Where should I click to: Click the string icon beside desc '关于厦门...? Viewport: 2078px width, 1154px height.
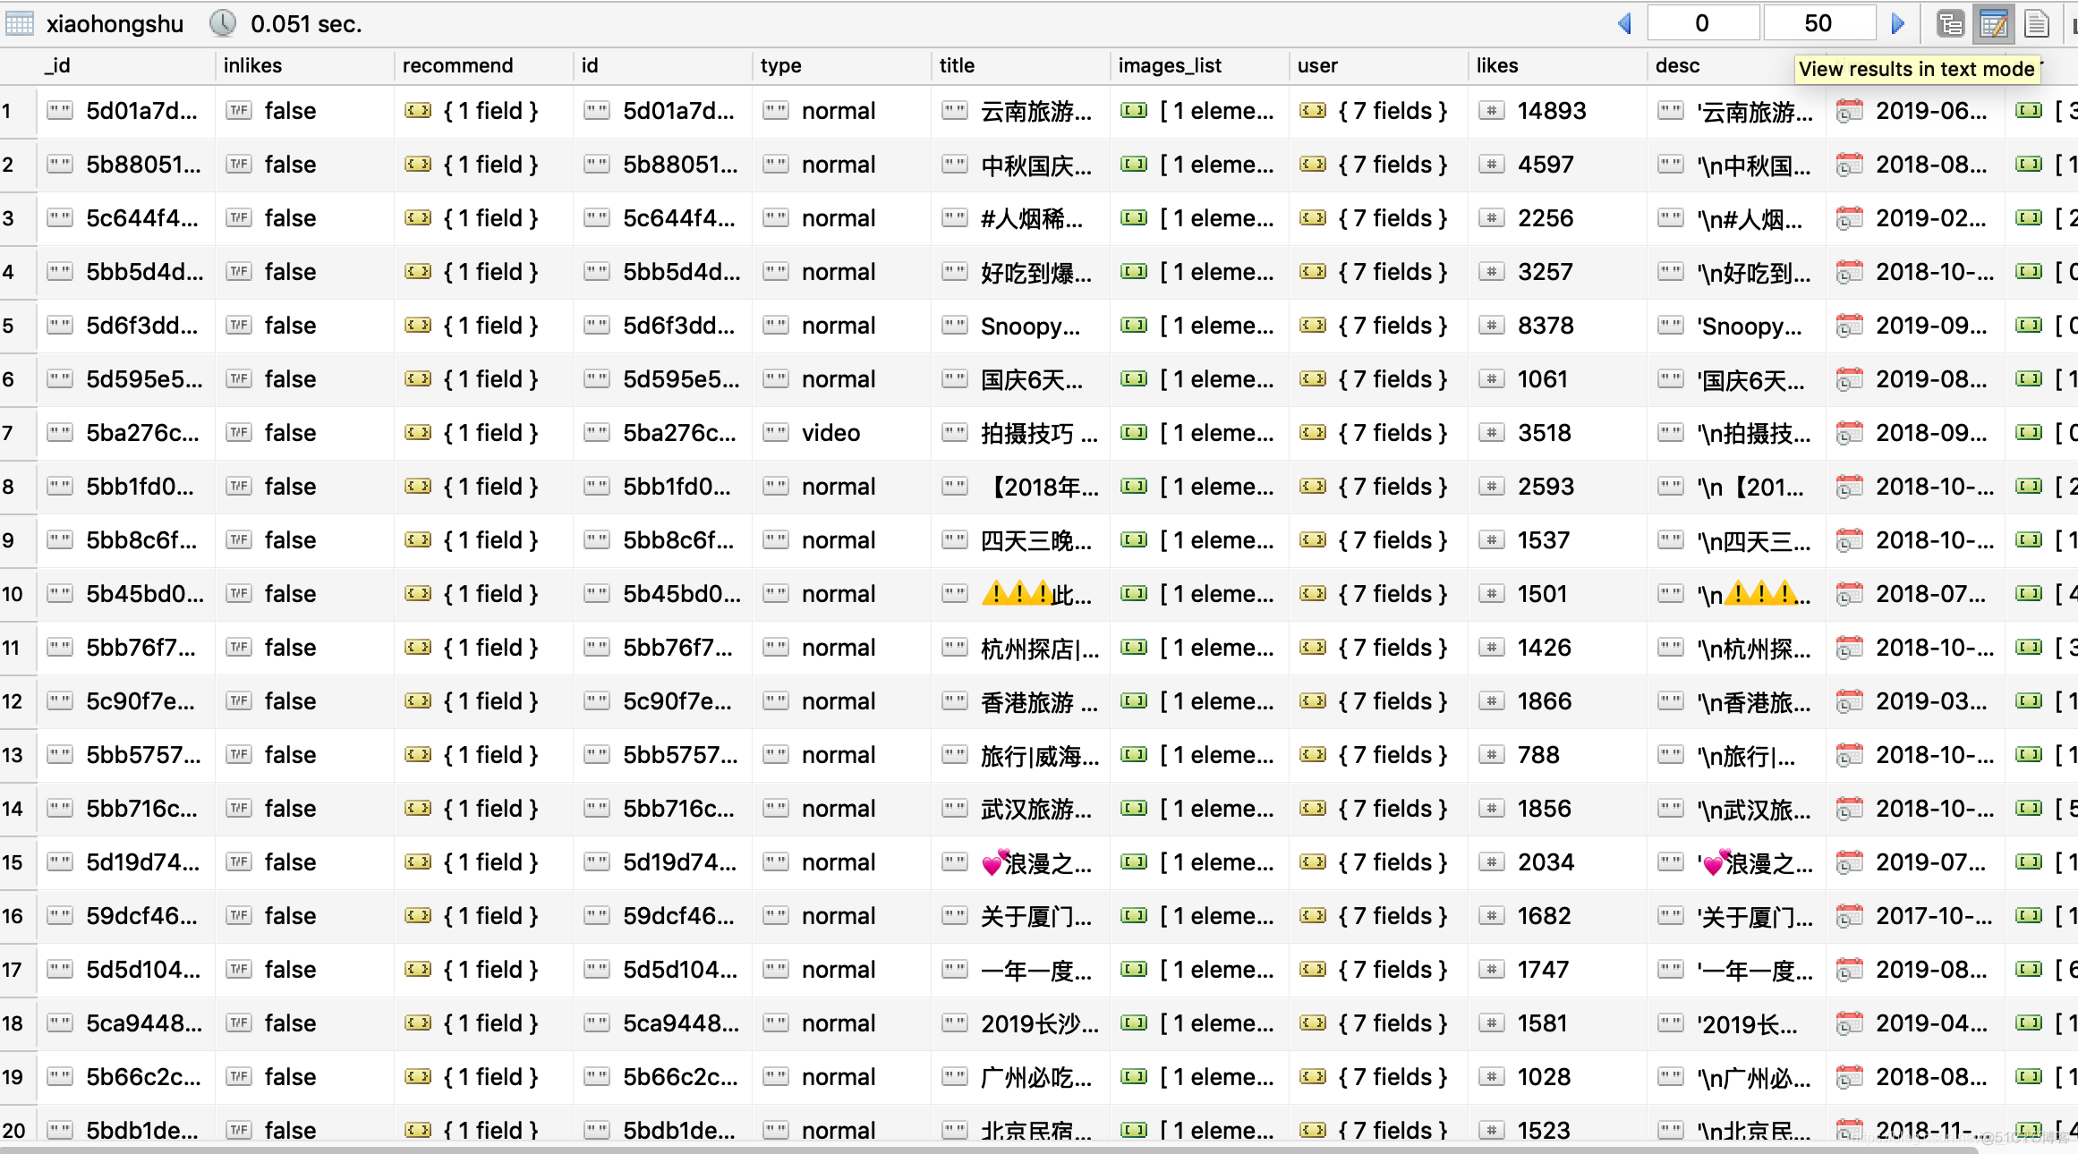(x=1671, y=916)
